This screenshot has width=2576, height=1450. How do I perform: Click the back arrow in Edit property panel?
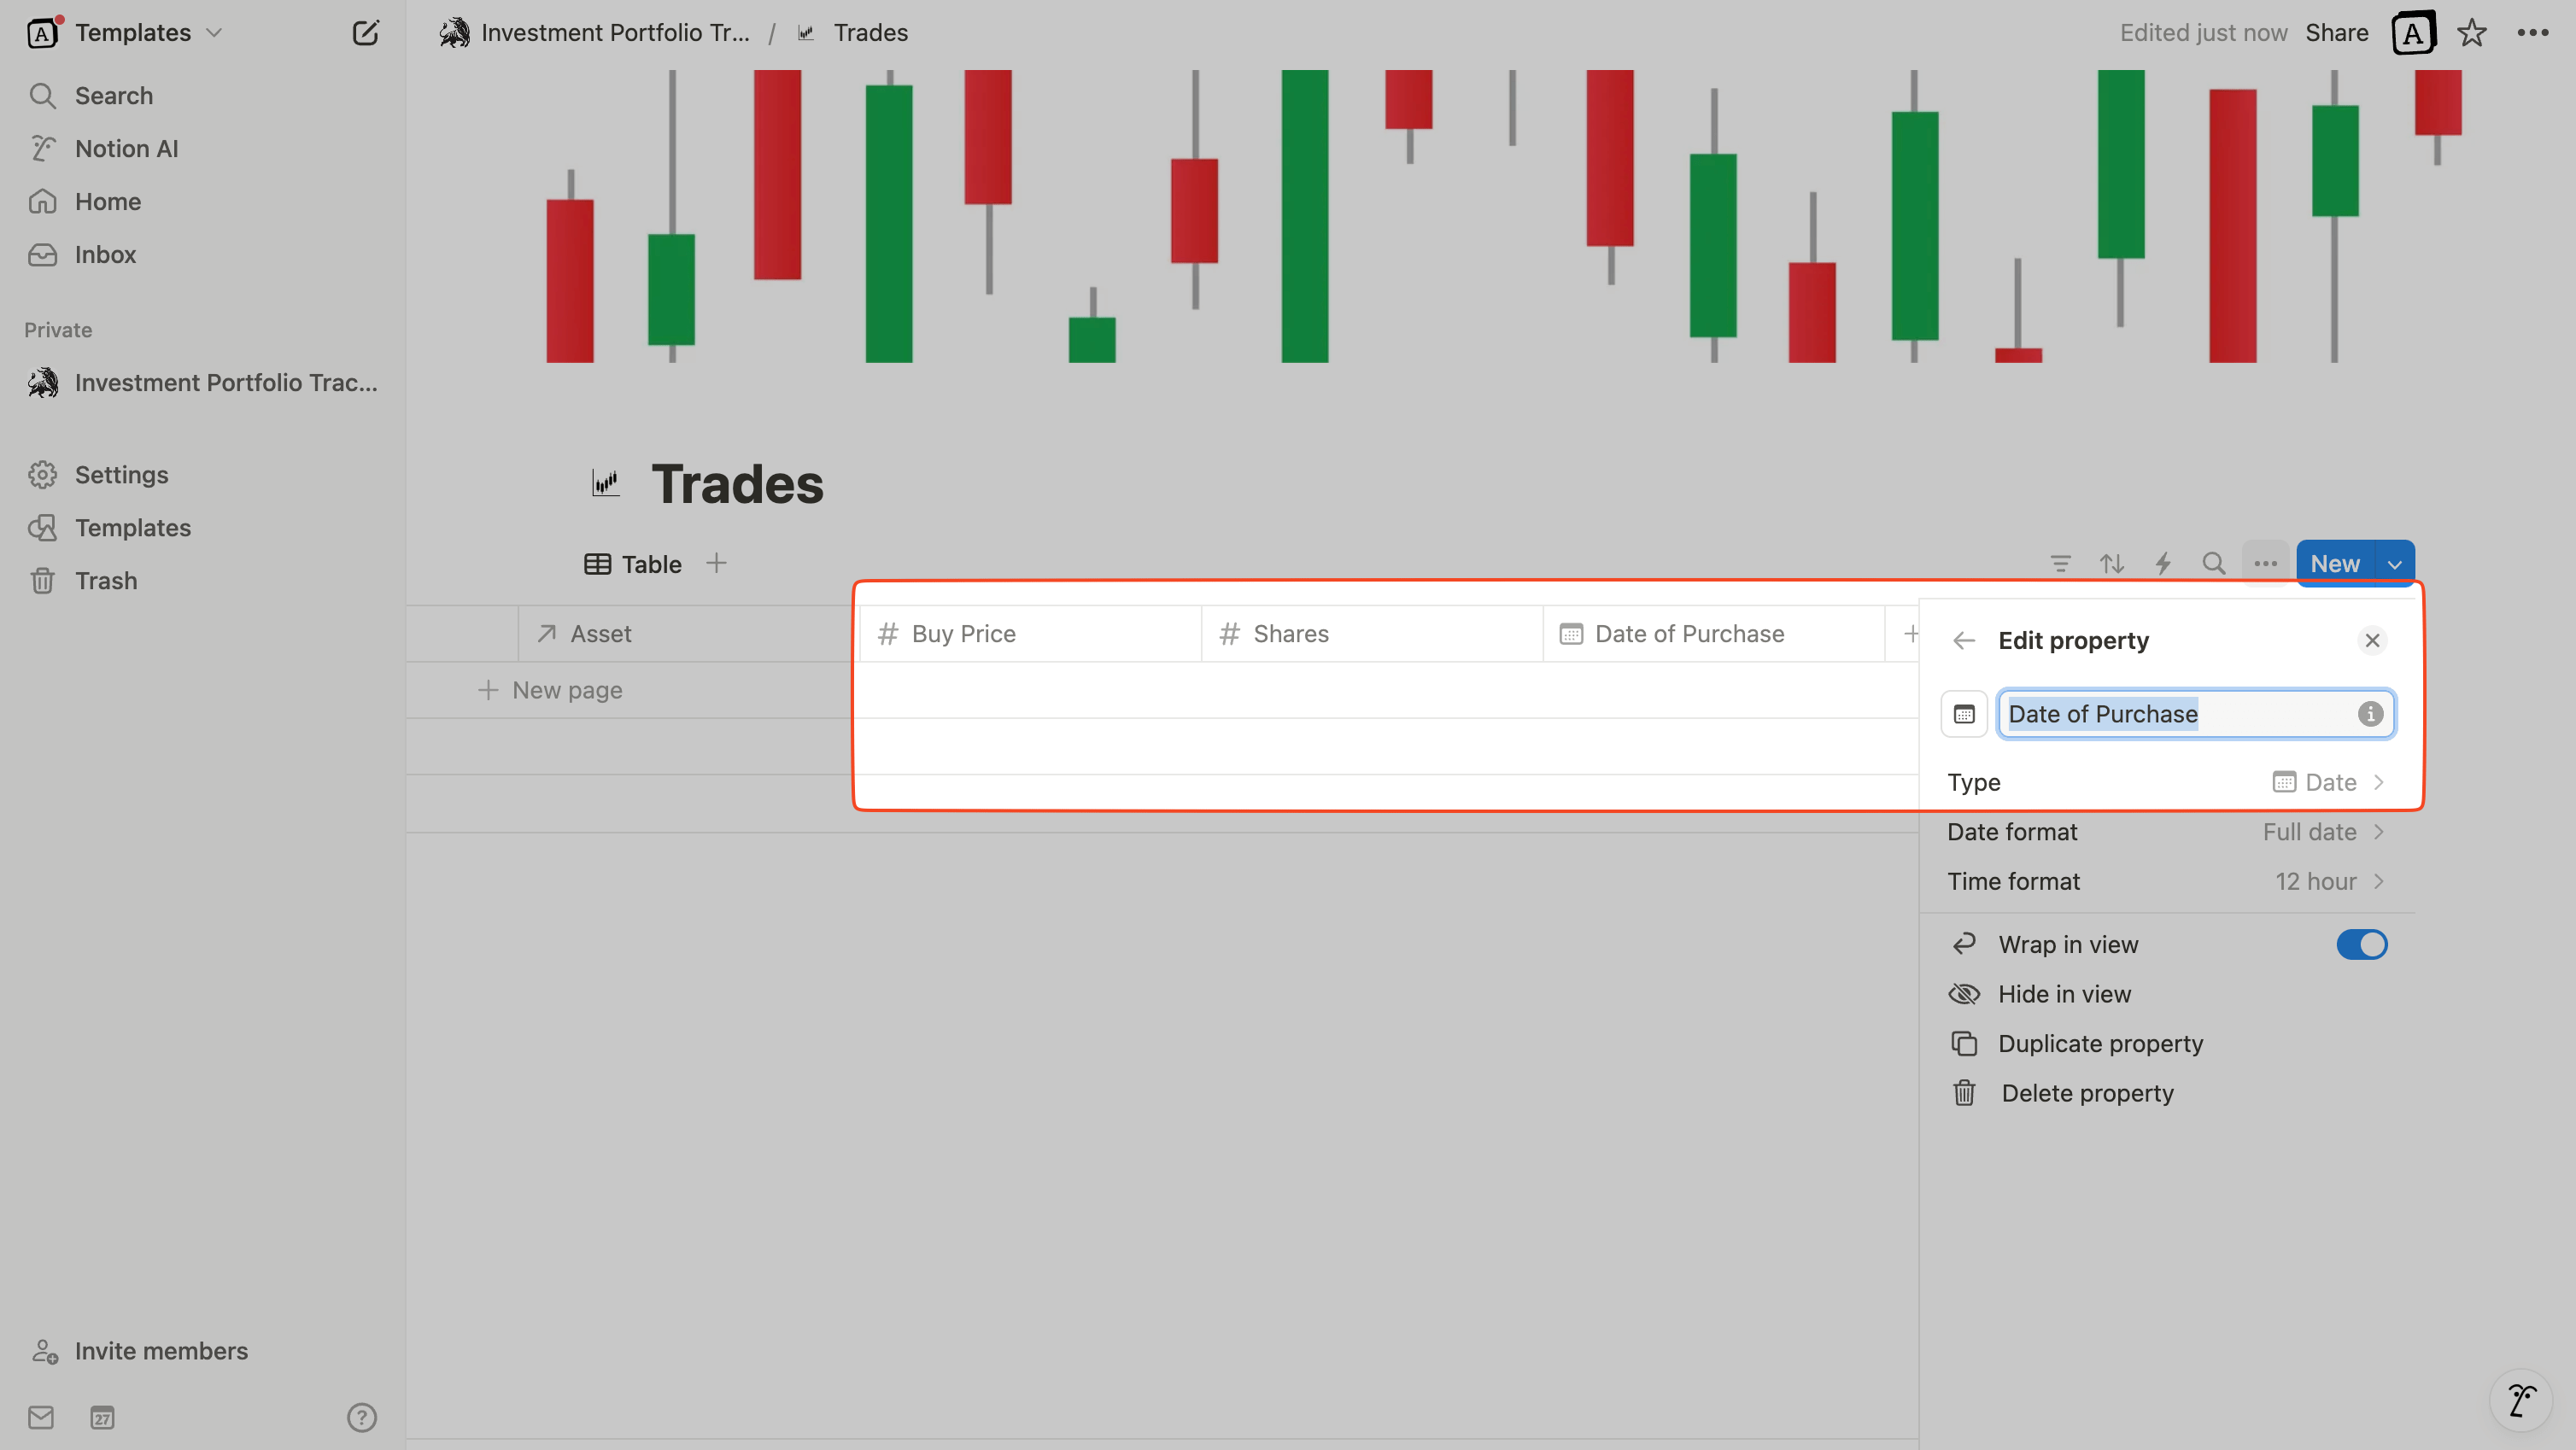point(1962,640)
